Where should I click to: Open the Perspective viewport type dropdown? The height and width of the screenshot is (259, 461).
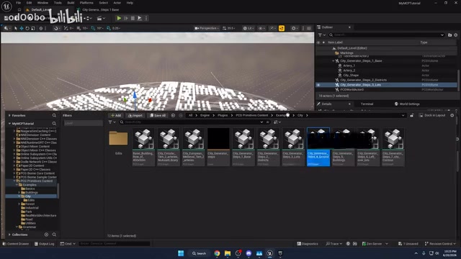point(207,28)
